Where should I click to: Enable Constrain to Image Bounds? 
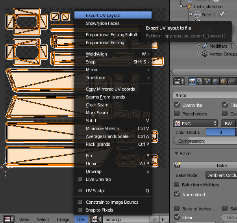[80, 202]
